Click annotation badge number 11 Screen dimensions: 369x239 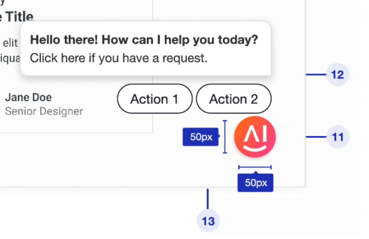click(337, 138)
